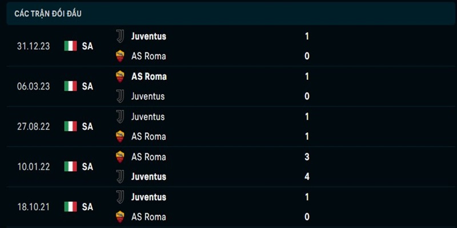Click the 27.08.22 match date
Viewport: 457px width, 228px height.
tap(34, 126)
